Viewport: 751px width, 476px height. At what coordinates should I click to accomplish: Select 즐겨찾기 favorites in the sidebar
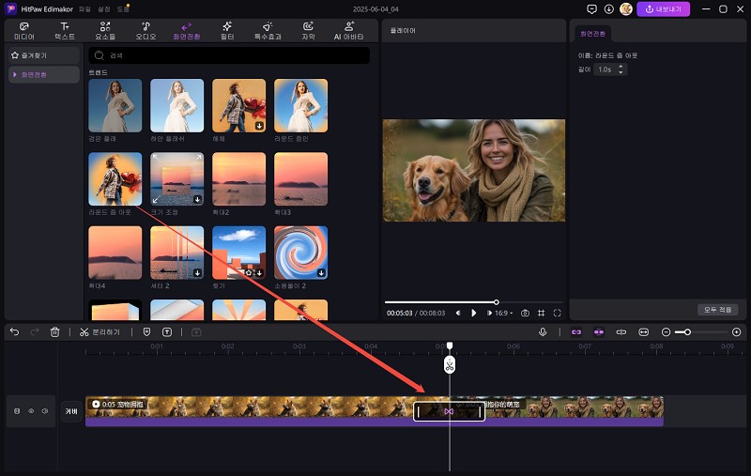click(x=43, y=55)
